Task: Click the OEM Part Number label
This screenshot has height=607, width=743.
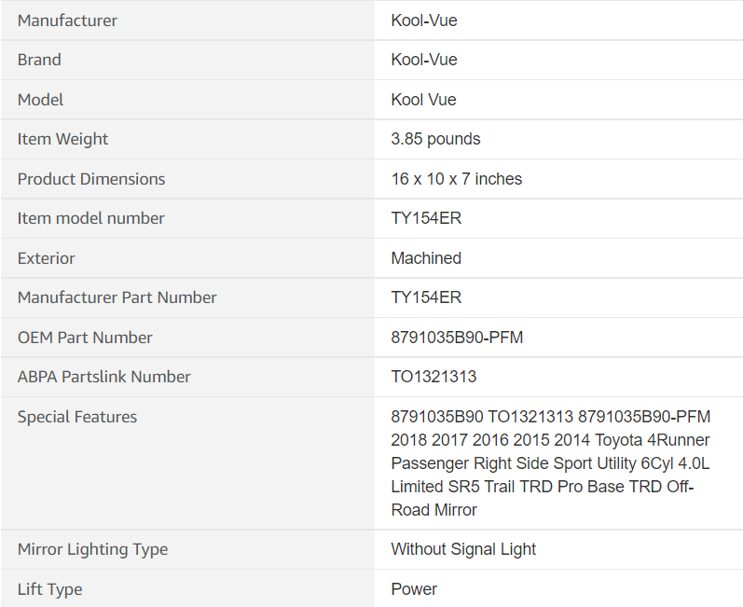Action: (85, 338)
